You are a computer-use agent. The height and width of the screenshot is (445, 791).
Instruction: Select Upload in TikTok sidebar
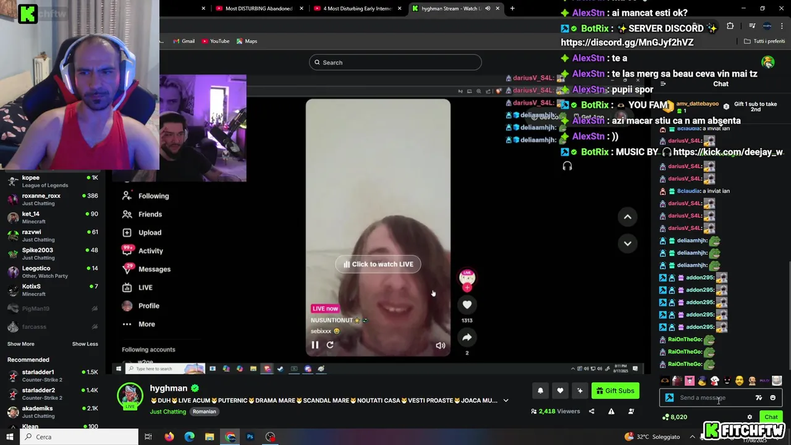[x=142, y=232]
